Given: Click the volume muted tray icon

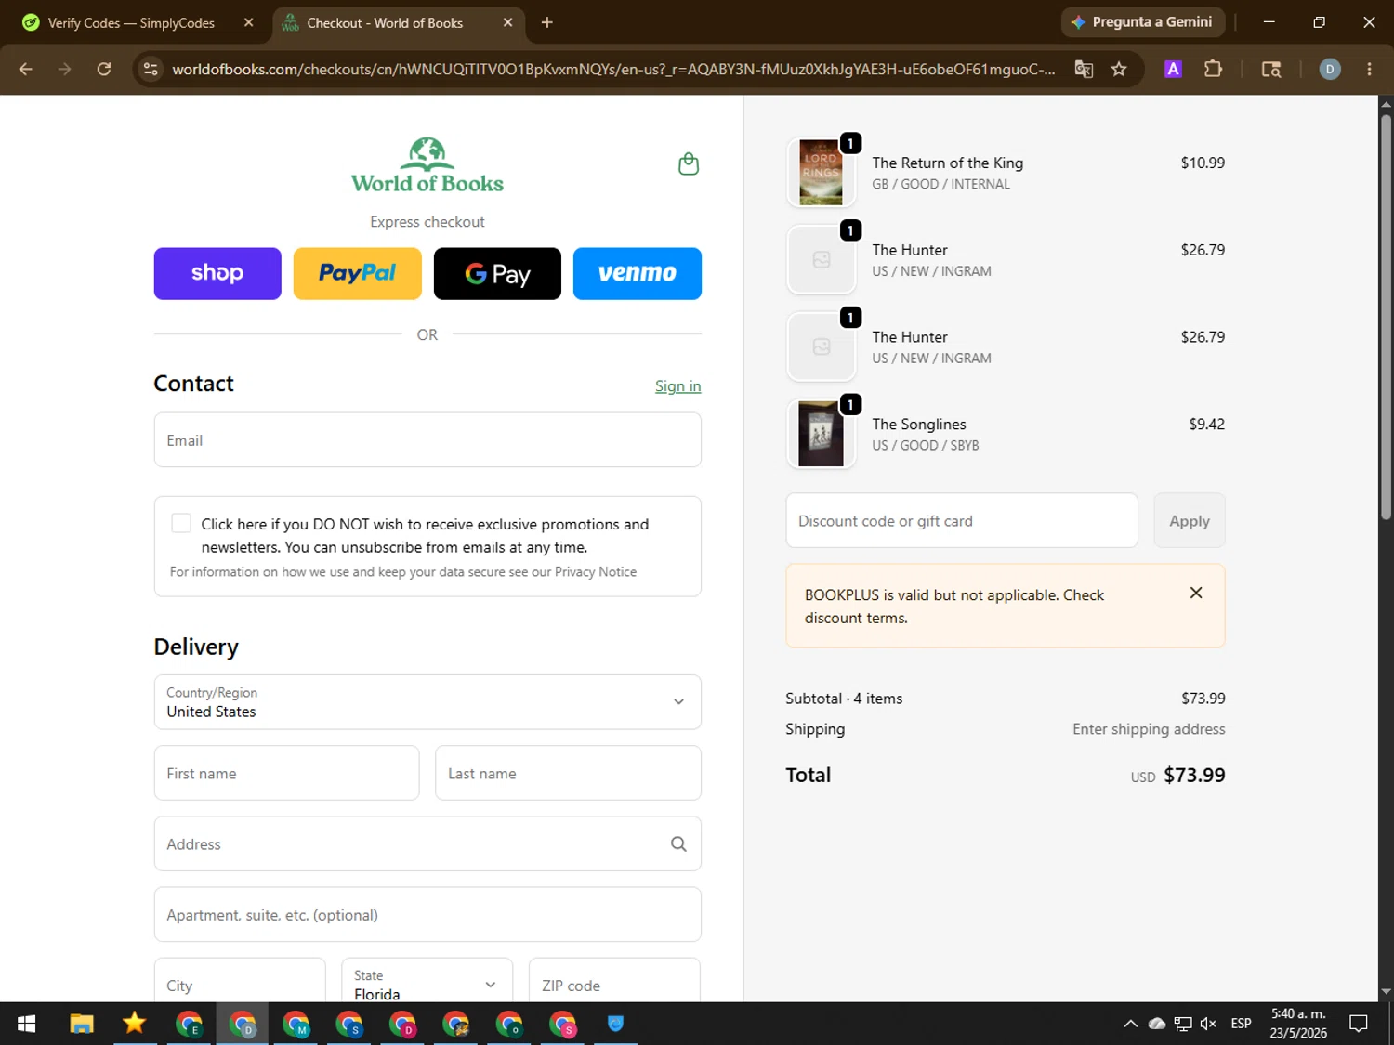Looking at the screenshot, I should 1208,1024.
